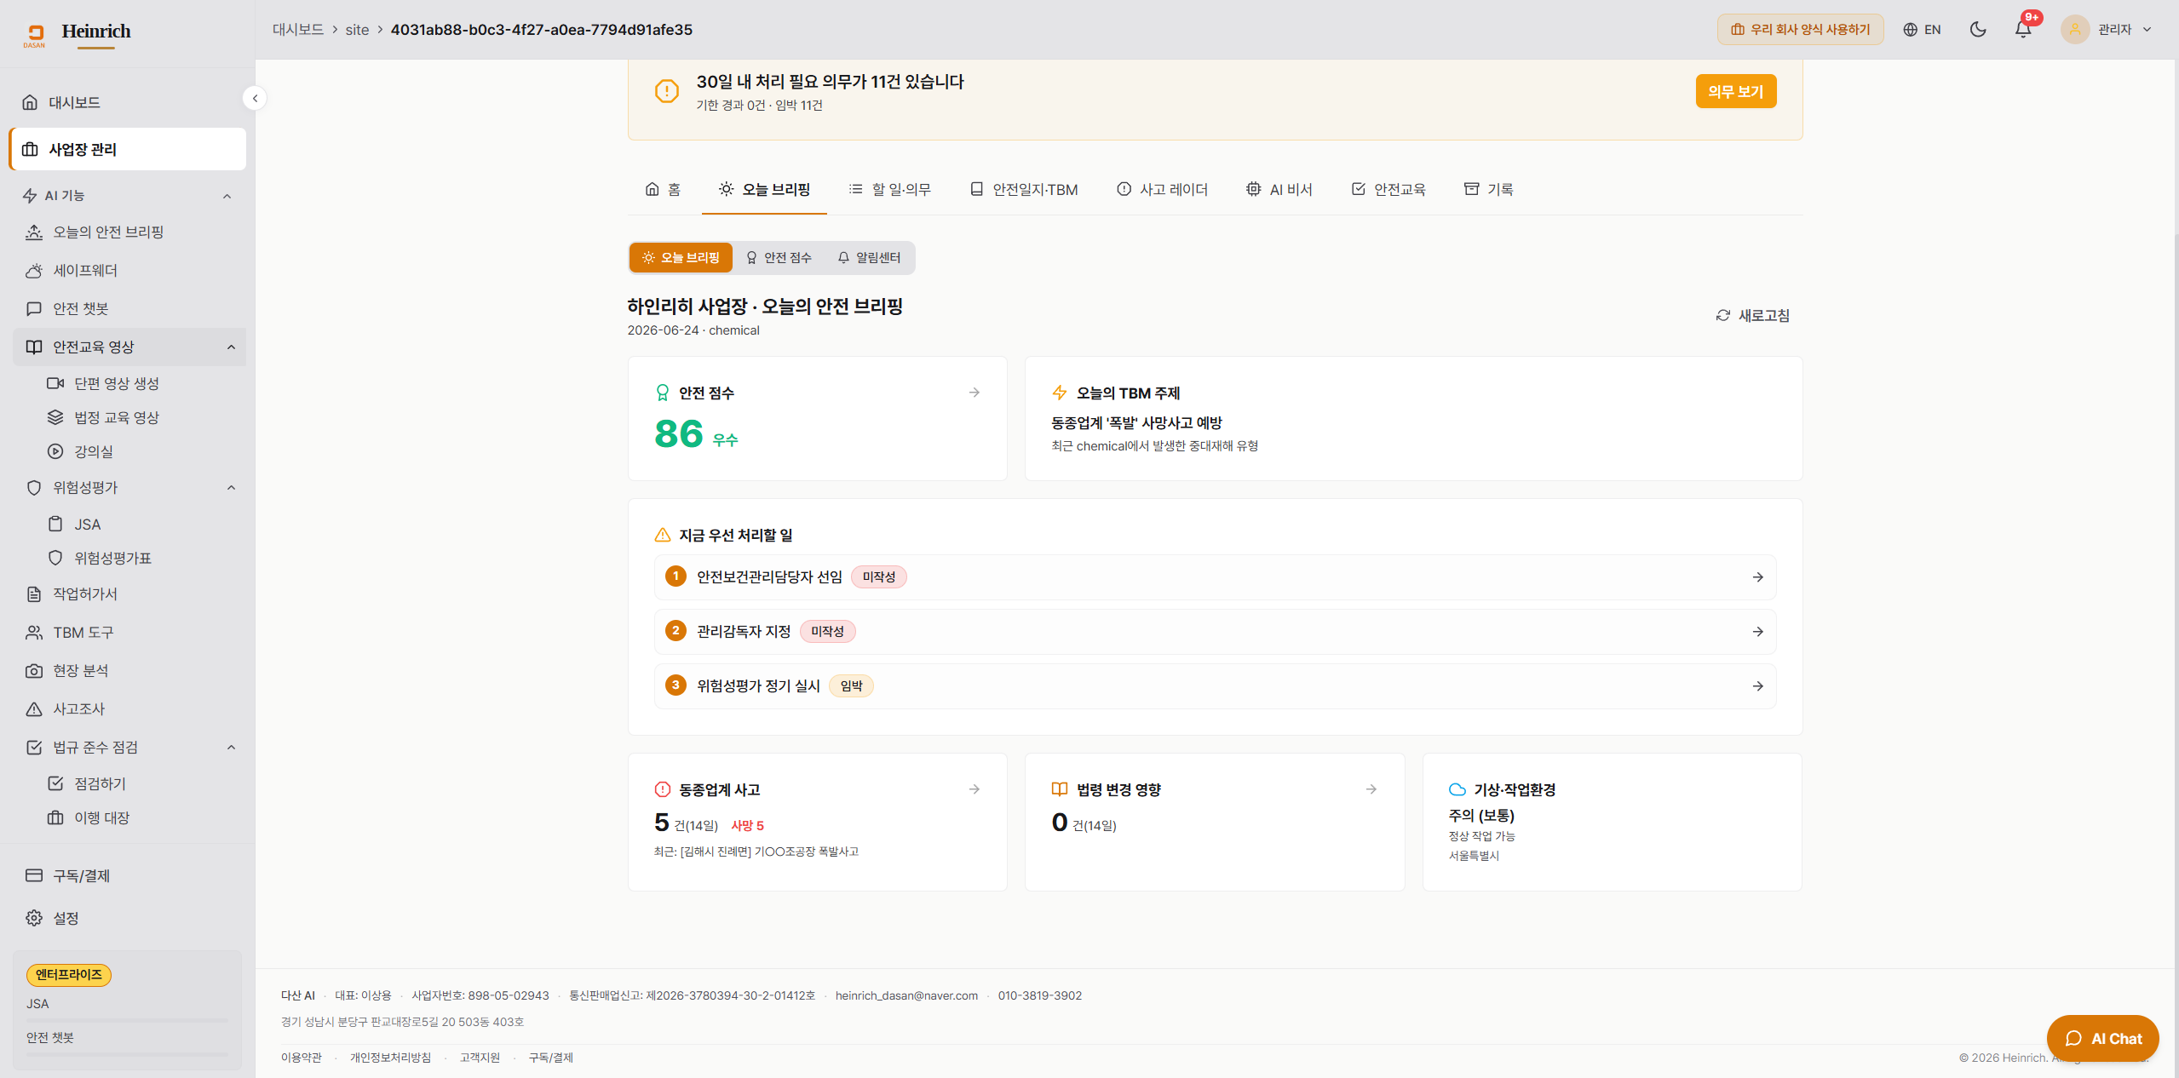Click 새로고침 refresh button
This screenshot has width=2179, height=1078.
click(1752, 315)
